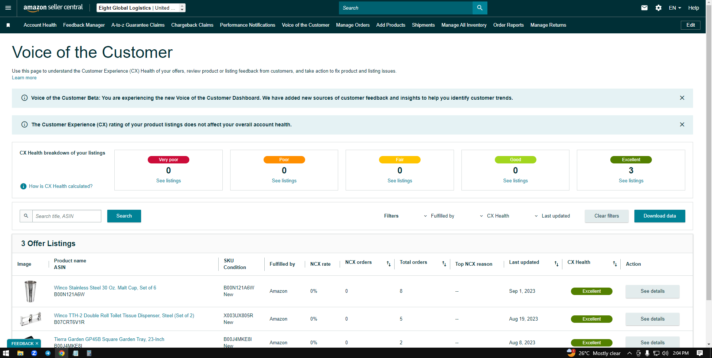Open the Windows Start menu

[6, 353]
